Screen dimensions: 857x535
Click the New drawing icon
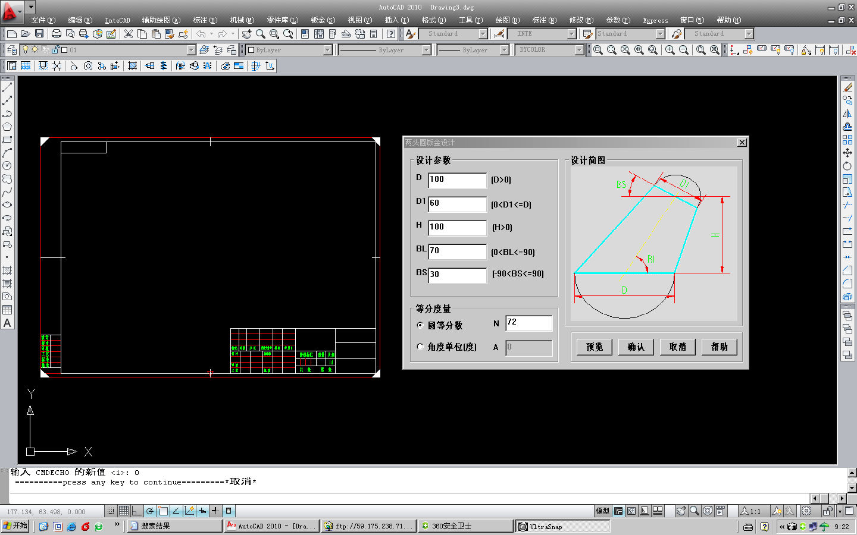[x=11, y=34]
